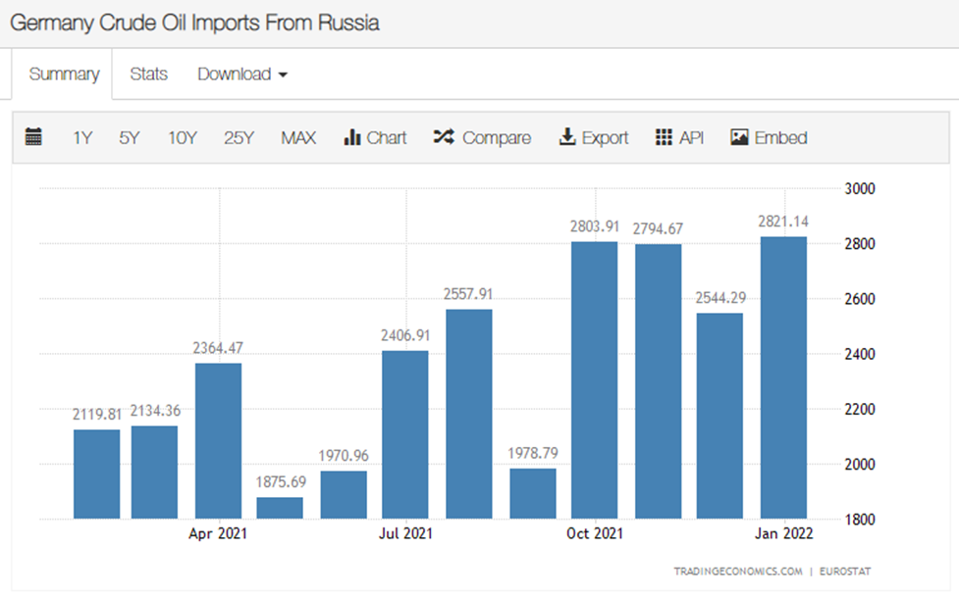Click the 2200 y-axis value
The height and width of the screenshot is (599, 959).
[x=860, y=409]
